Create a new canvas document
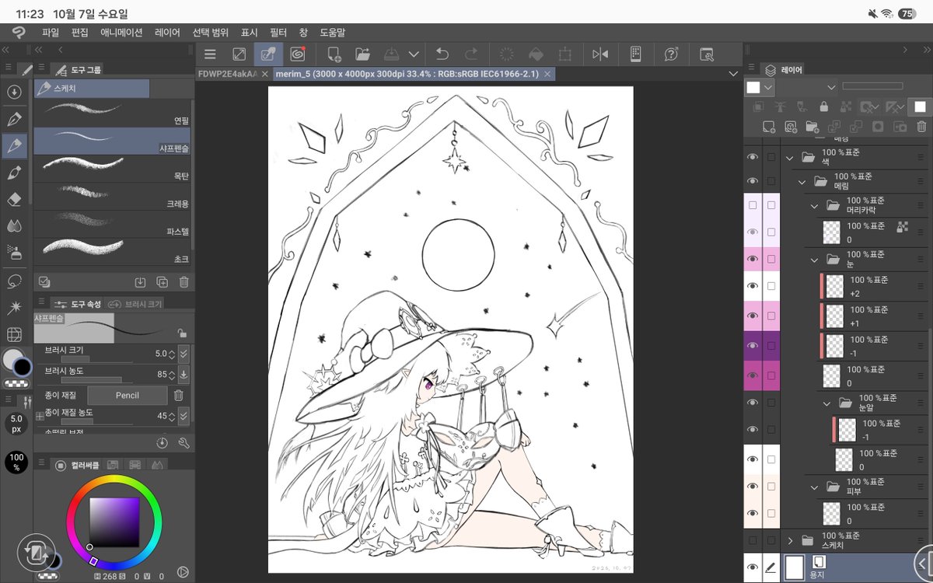Image resolution: width=933 pixels, height=583 pixels. [334, 54]
